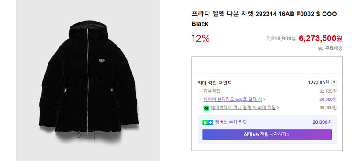Click the green Naver Pay N icon
Viewport: 352px width, 161px height.
pos(206,108)
